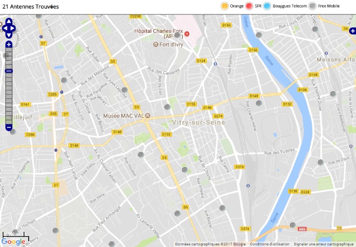Select the antenna marker near Rue Bizet
Screen dimensions: 356x247
tap(64, 80)
